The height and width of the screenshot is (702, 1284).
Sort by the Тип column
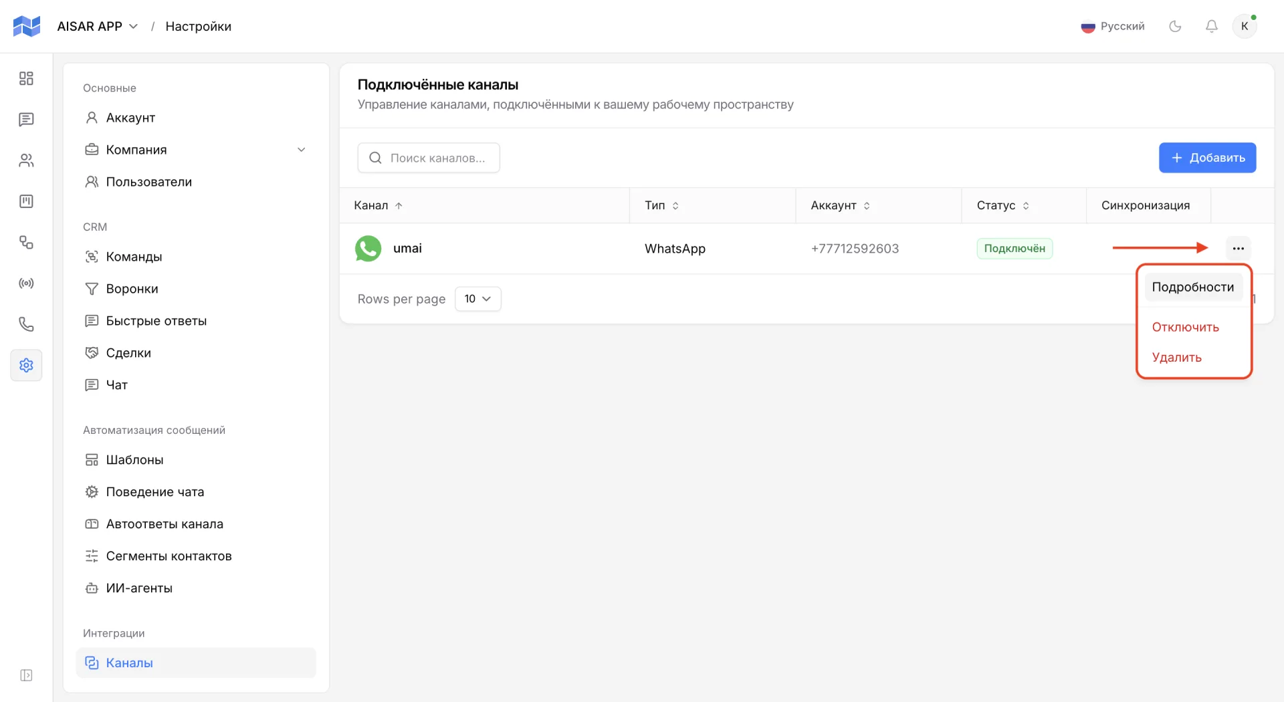(662, 205)
